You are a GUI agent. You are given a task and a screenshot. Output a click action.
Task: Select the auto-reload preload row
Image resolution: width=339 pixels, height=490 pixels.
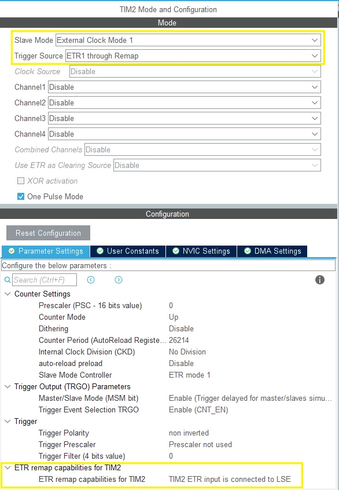click(x=168, y=363)
